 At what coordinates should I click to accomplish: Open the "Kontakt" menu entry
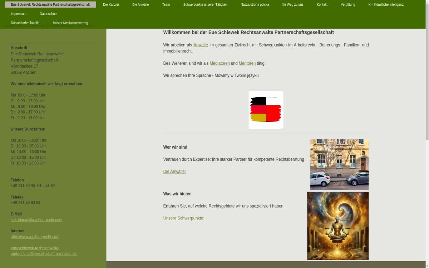point(321,4)
